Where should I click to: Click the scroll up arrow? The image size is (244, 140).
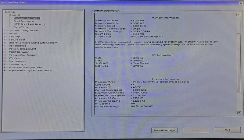click(238, 15)
